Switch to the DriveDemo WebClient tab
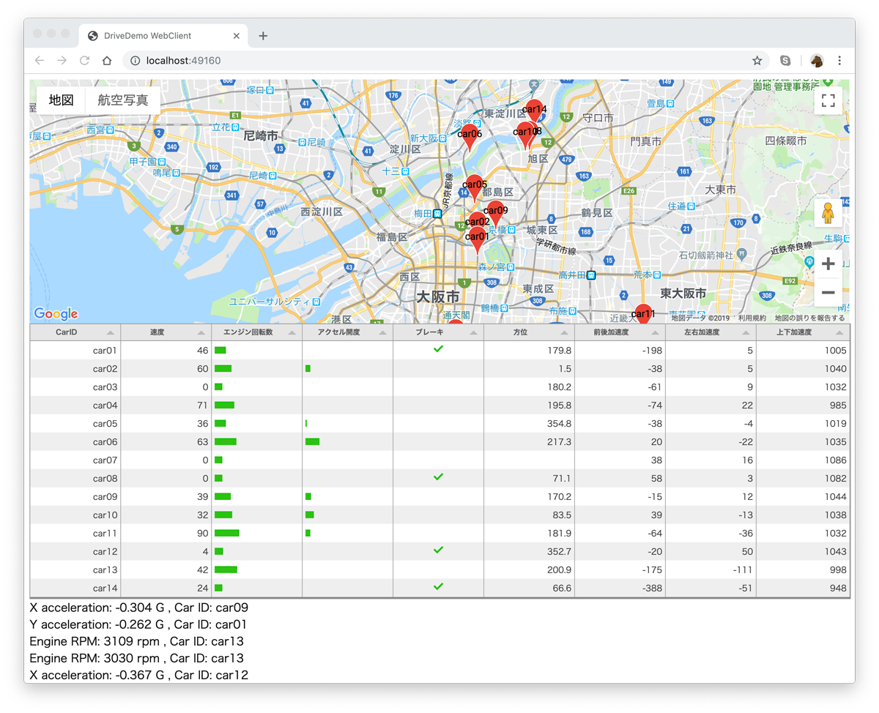The width and height of the screenshot is (879, 713). pos(163,36)
